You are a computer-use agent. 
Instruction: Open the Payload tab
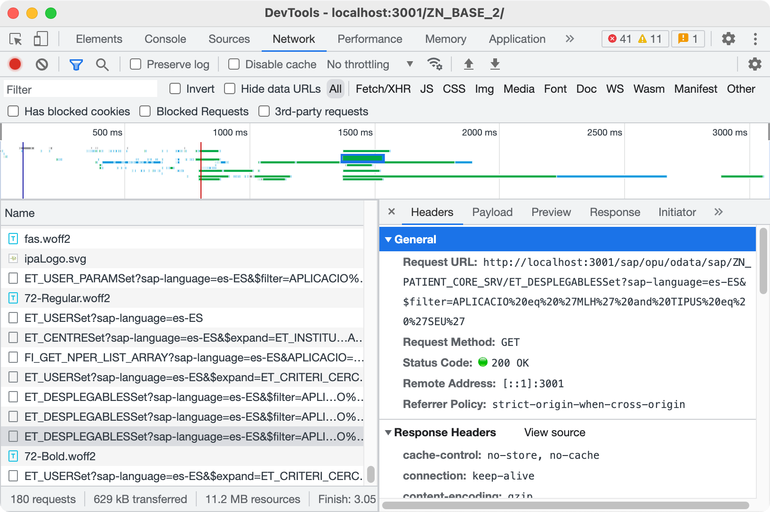coord(492,212)
